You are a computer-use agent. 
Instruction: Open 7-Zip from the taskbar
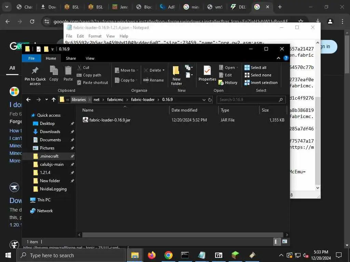(218, 255)
